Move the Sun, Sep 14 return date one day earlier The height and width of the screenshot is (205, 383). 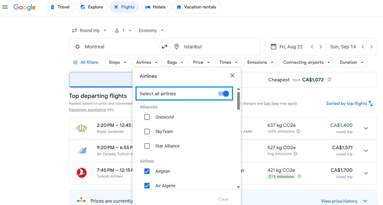coord(363,47)
